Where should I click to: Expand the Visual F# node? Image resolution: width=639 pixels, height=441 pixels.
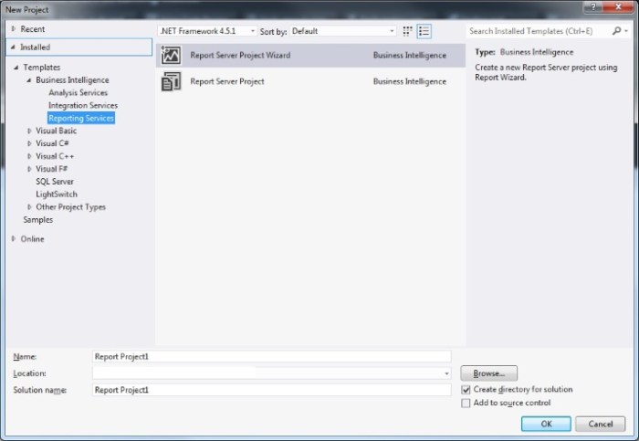coord(29,169)
